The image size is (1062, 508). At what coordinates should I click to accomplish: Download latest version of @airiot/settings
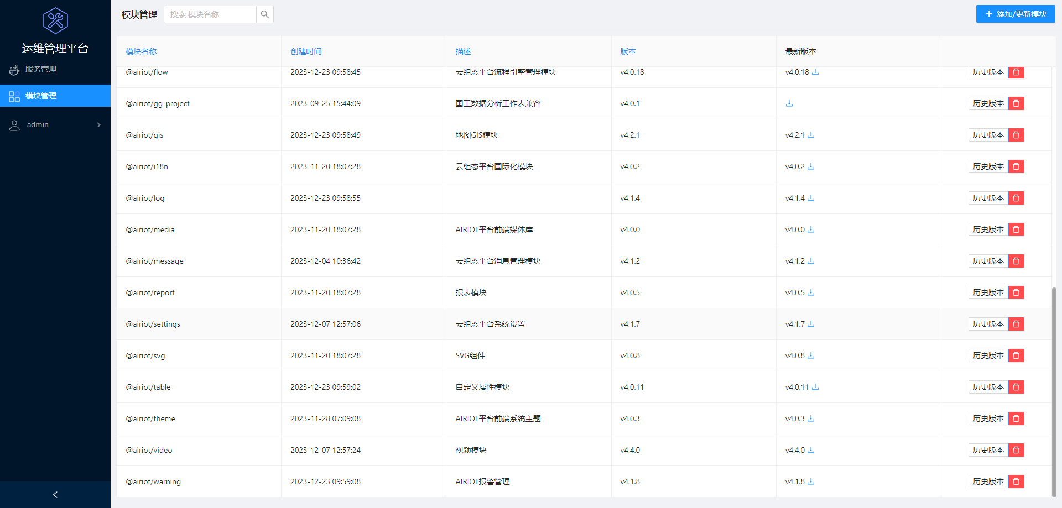coord(811,324)
